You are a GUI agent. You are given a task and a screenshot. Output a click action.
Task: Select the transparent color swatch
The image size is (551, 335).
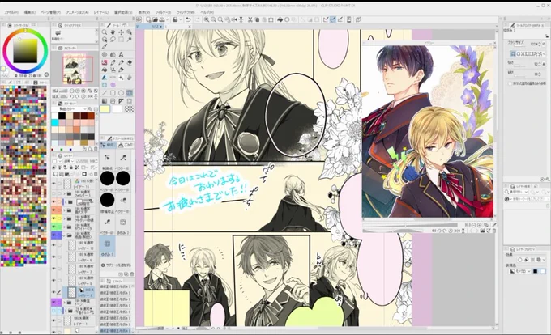point(129,108)
